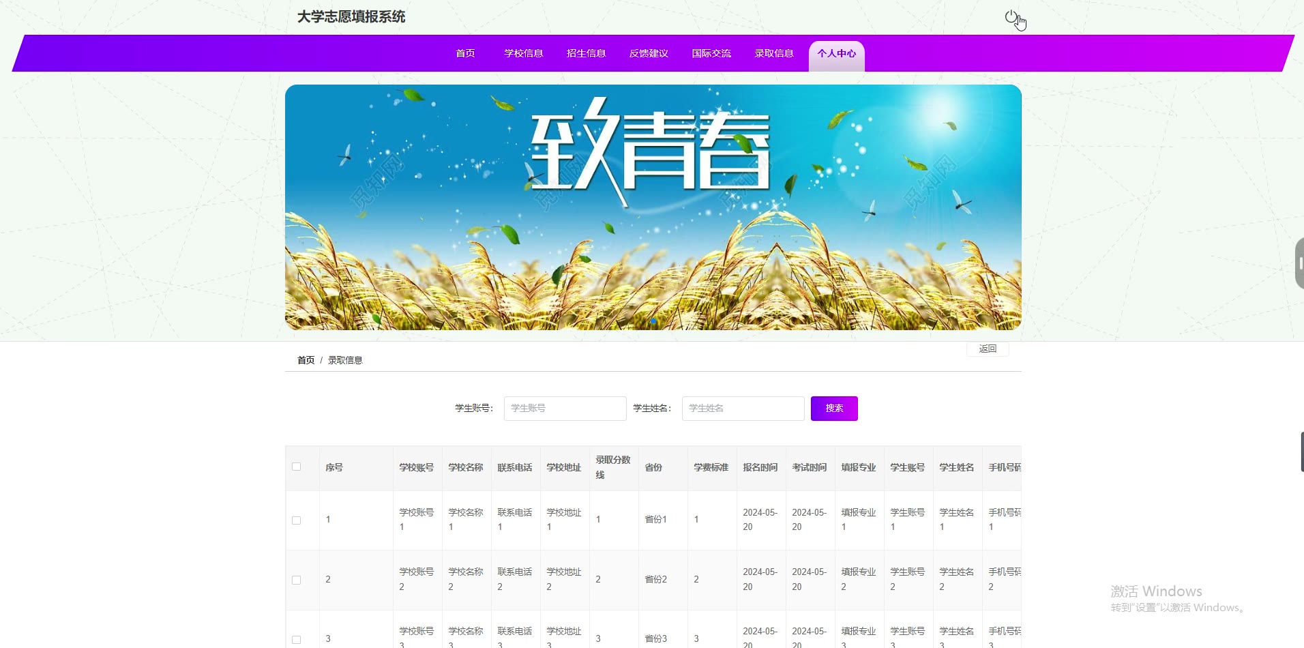Click the 录取分数线 column header
The width and height of the screenshot is (1304, 648).
(x=613, y=467)
